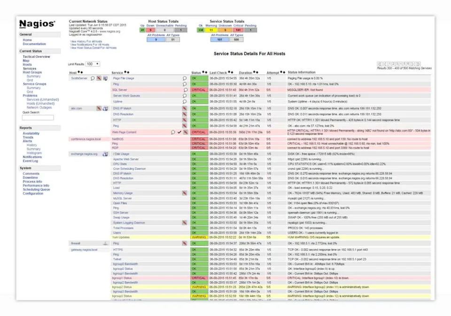
Task: Open firewall host action icon
Action: point(105,244)
